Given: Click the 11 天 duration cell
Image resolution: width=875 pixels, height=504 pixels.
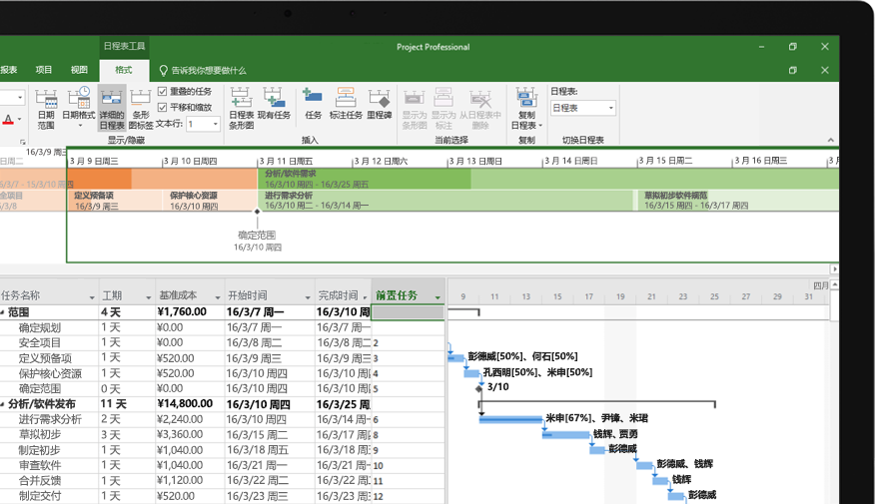Looking at the screenshot, I should (x=127, y=403).
